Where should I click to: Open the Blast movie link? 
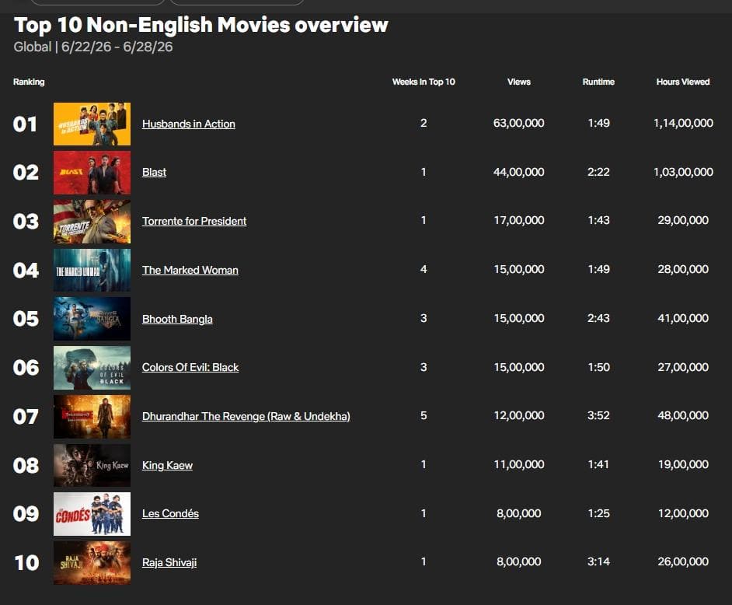click(154, 173)
